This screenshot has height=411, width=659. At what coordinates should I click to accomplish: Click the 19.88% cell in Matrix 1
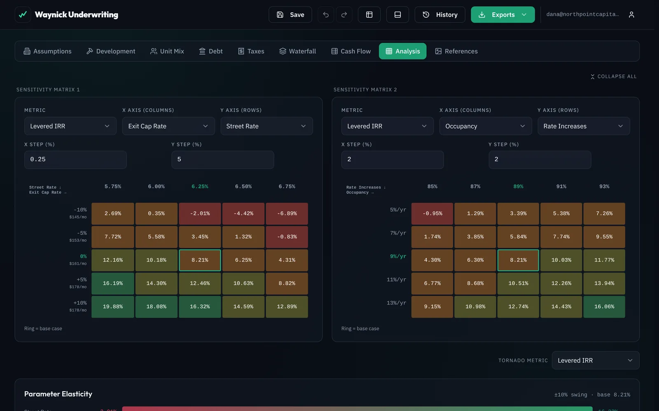click(x=113, y=307)
